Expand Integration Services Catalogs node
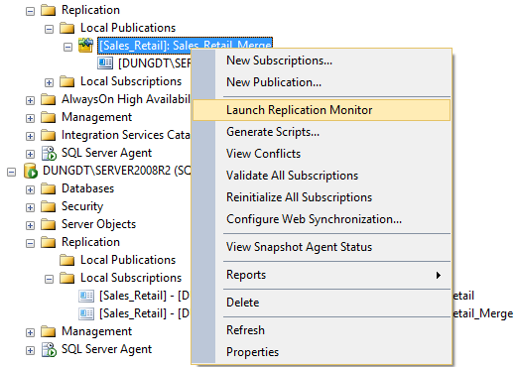The height and width of the screenshot is (367, 518). click(x=30, y=136)
